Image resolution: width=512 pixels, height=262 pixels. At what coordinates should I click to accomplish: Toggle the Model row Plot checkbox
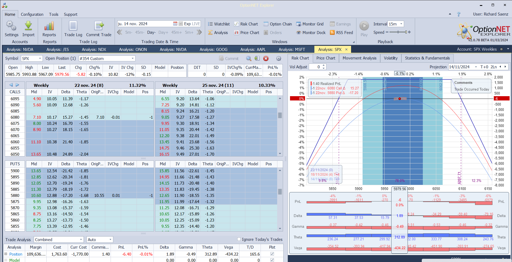[272, 260]
